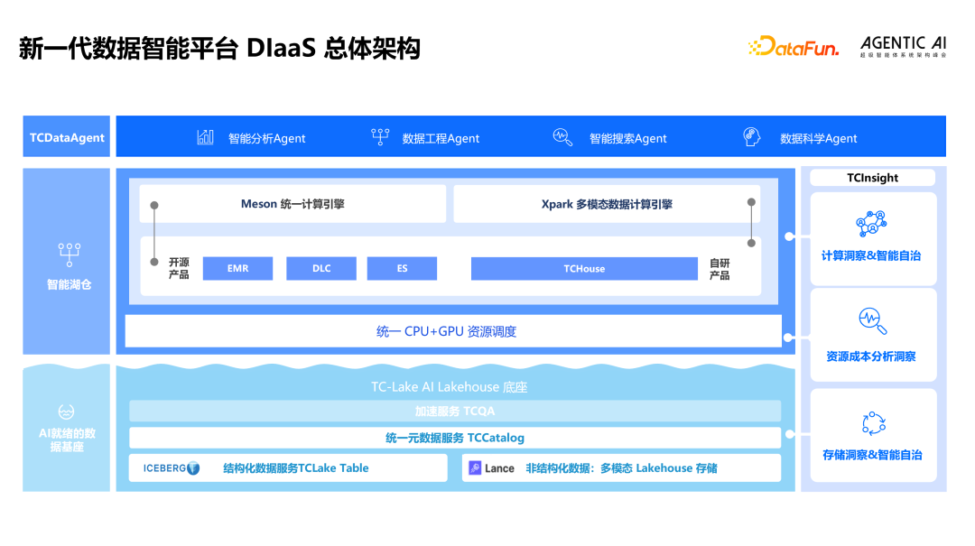Screen dimensions: 975x546
Task: Click the ICEBERG wordmark text
Action: (x=164, y=468)
